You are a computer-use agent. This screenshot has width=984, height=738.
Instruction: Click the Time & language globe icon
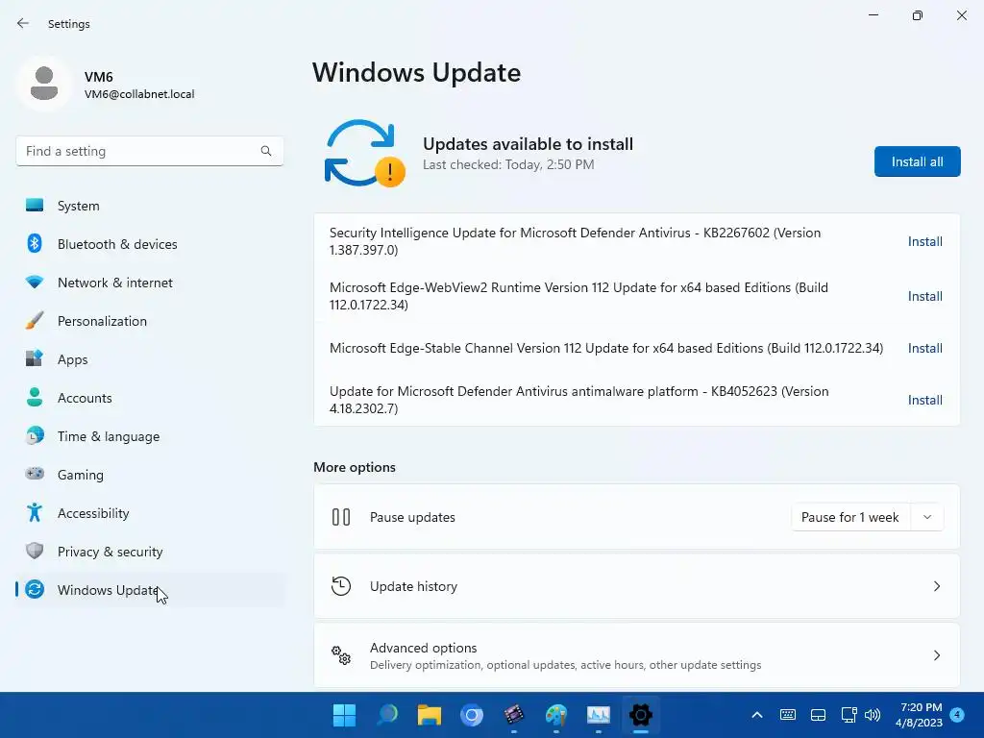[x=35, y=435]
